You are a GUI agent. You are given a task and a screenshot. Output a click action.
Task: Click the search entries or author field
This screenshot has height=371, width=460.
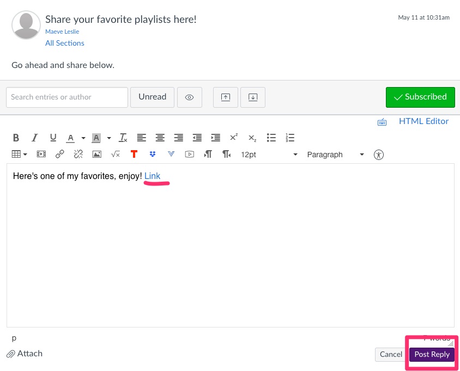[67, 97]
